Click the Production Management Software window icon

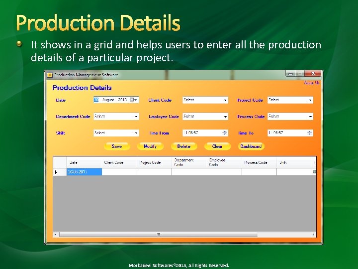point(50,75)
